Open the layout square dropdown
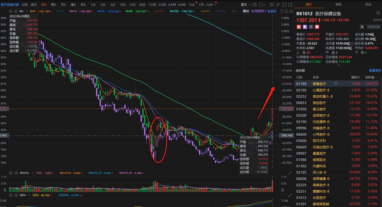 point(263,5)
